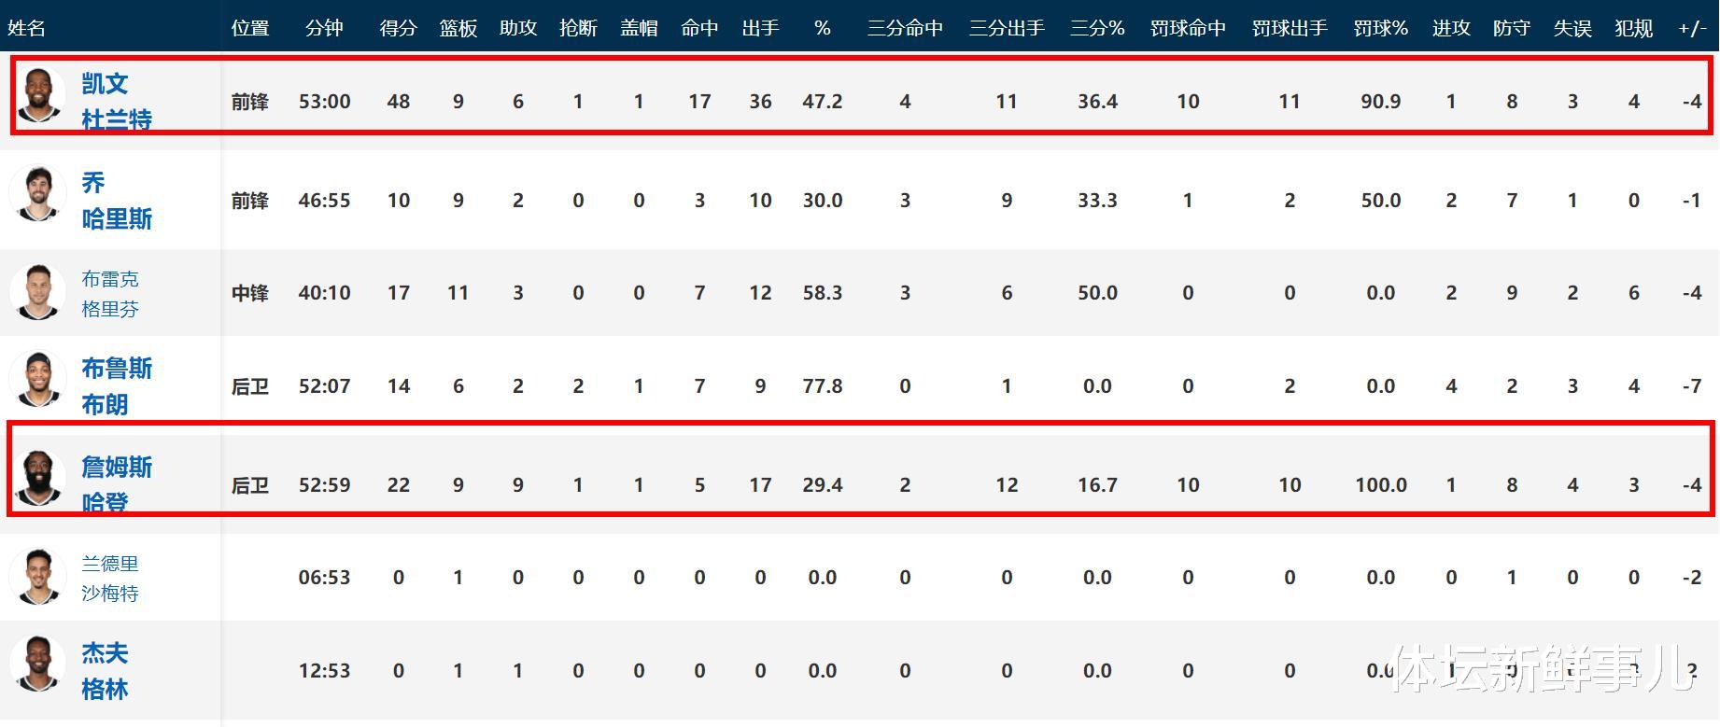Image resolution: width=1720 pixels, height=727 pixels.
Task: Open the 杰夫 格林 player link
Action: [x=105, y=670]
